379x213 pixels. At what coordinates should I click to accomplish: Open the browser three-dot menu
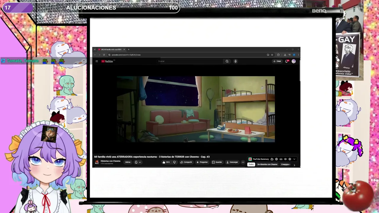(x=298, y=55)
